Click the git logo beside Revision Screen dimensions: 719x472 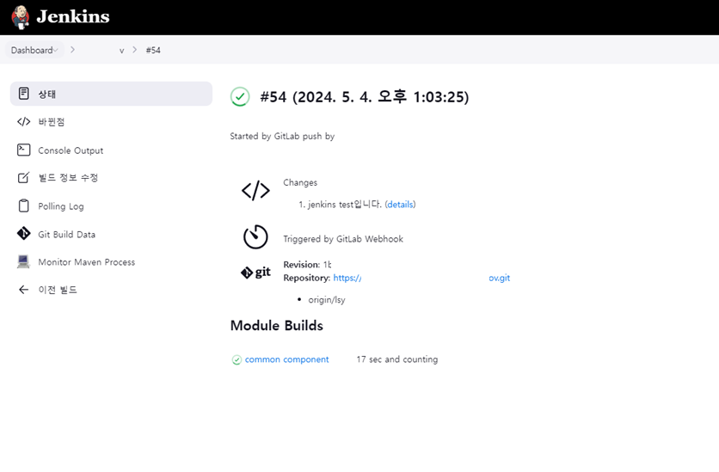[256, 273]
